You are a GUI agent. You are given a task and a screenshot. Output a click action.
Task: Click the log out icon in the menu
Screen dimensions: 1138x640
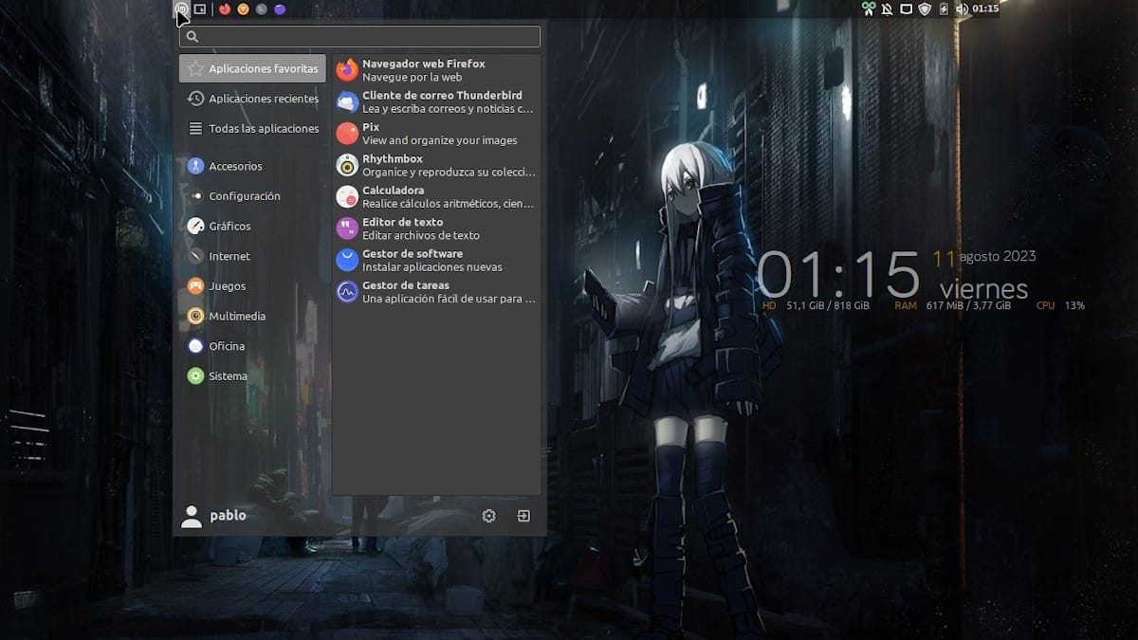pyautogui.click(x=523, y=516)
